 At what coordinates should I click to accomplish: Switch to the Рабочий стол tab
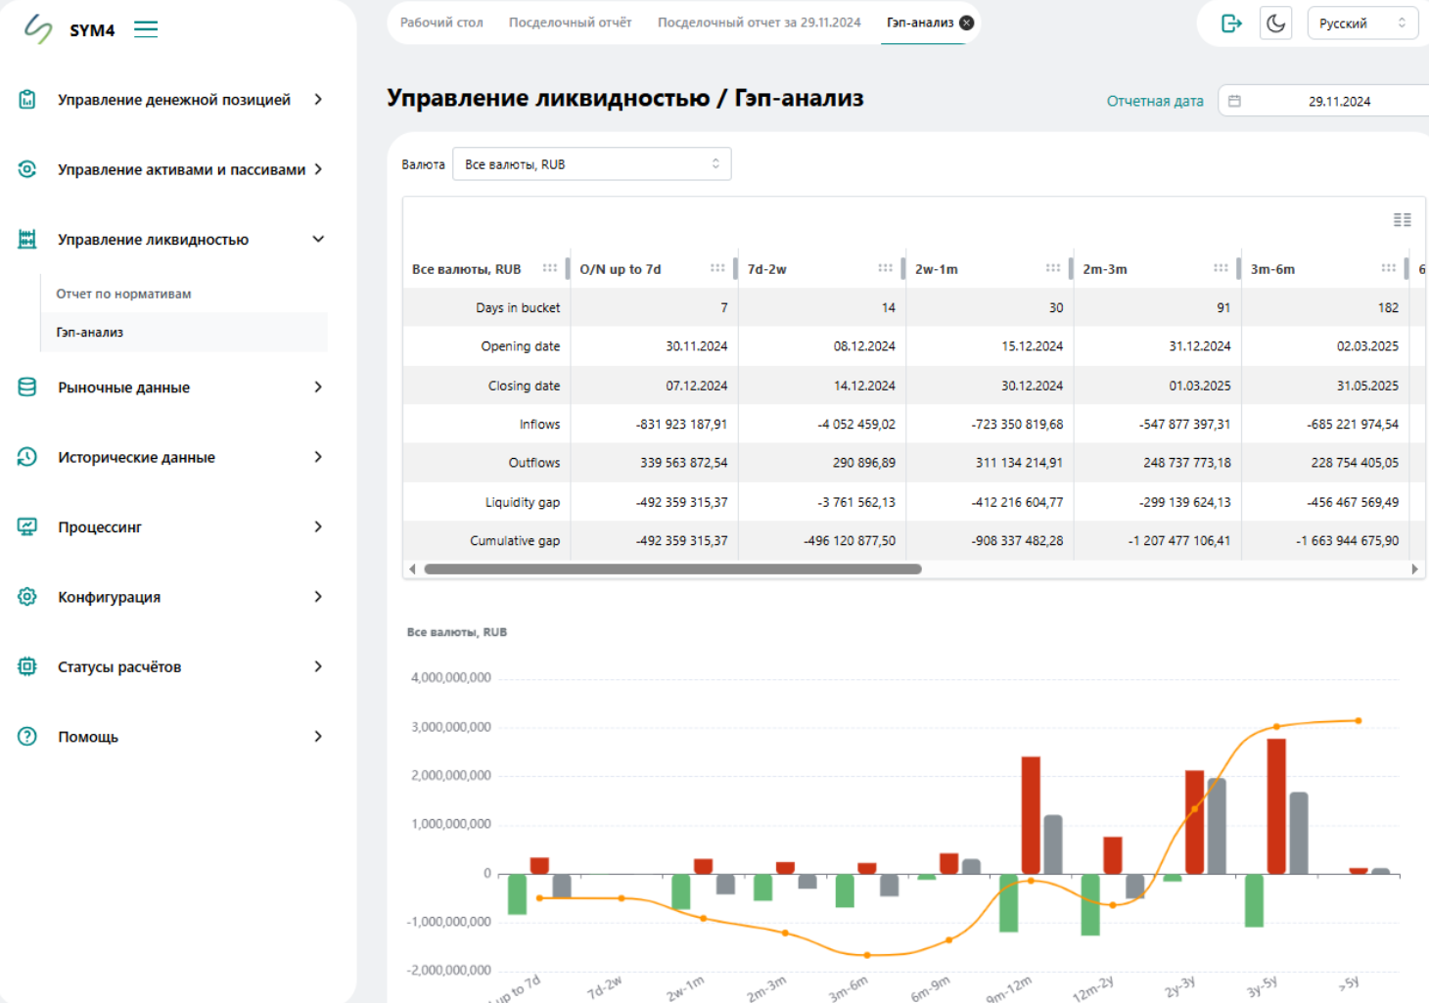(441, 23)
